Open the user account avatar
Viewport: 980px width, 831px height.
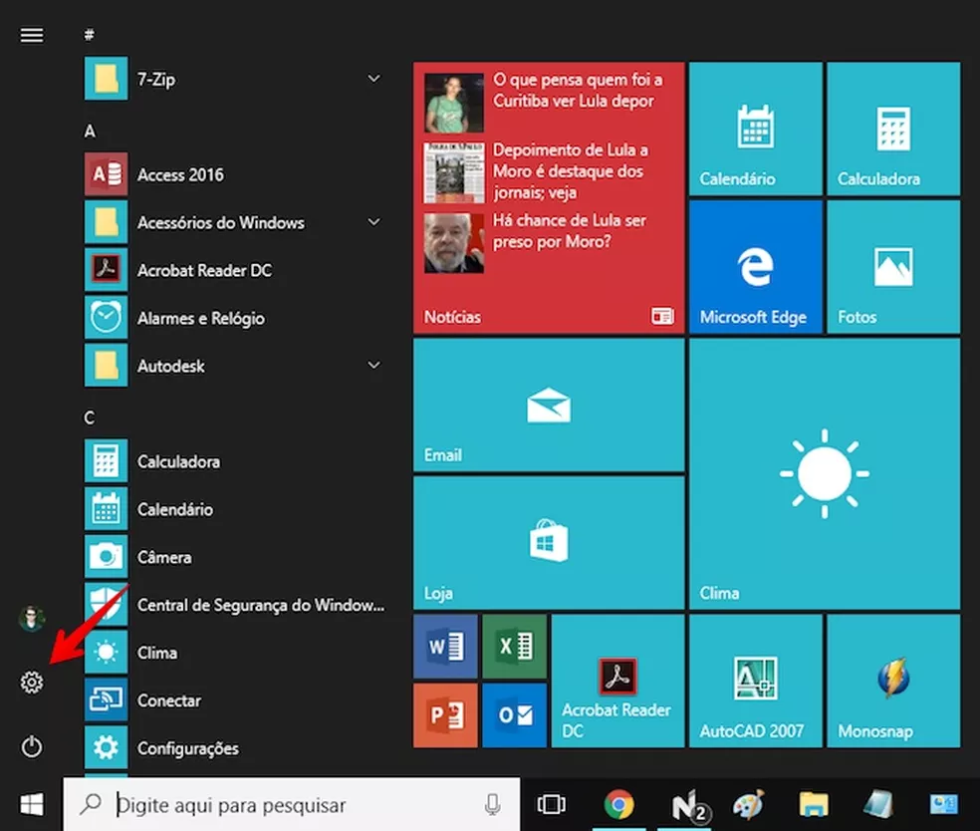pyautogui.click(x=32, y=619)
